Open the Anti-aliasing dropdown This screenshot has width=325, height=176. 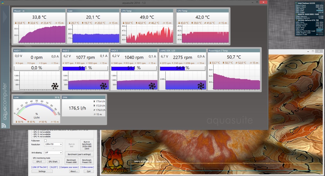53,152
